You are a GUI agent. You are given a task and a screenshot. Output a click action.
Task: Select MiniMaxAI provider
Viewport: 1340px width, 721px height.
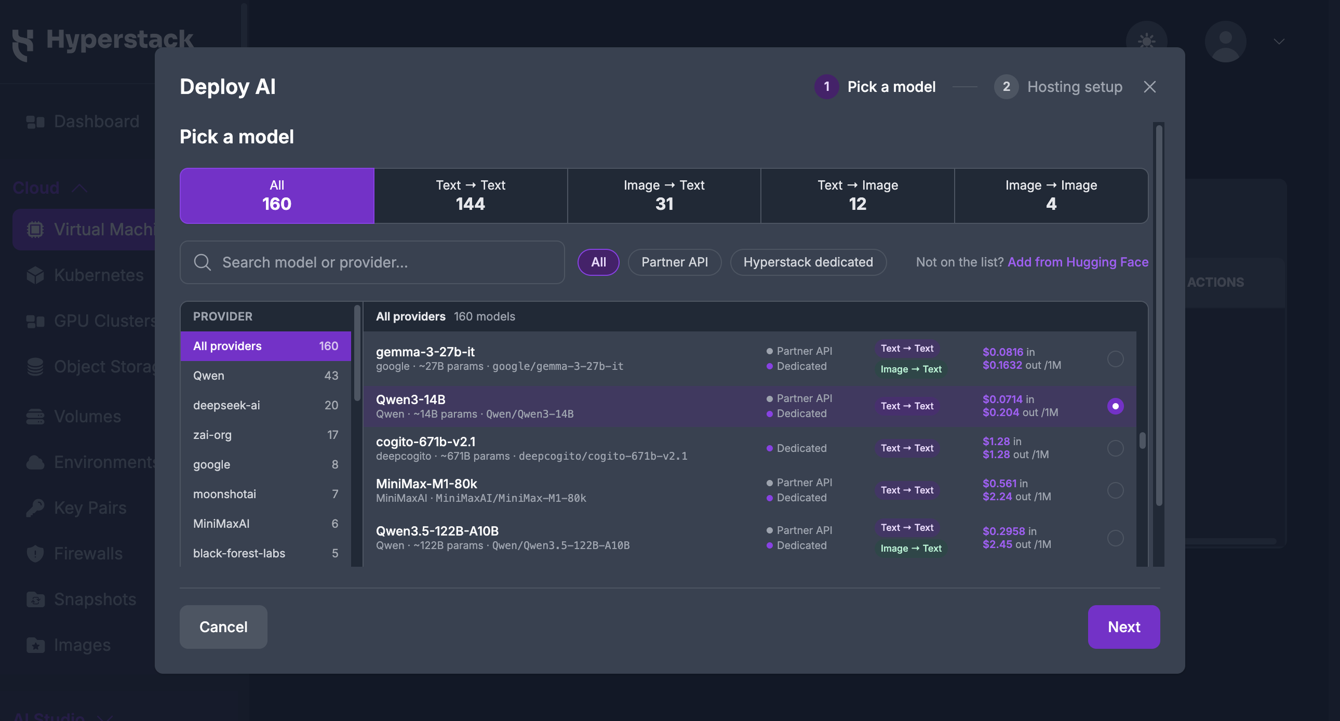point(265,524)
